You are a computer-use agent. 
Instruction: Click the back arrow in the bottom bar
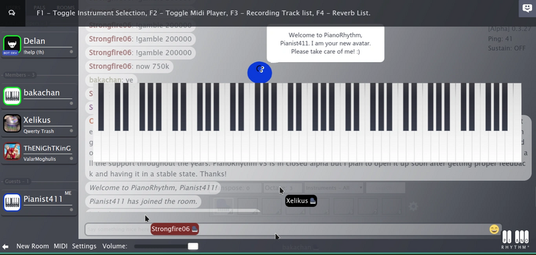point(5,246)
